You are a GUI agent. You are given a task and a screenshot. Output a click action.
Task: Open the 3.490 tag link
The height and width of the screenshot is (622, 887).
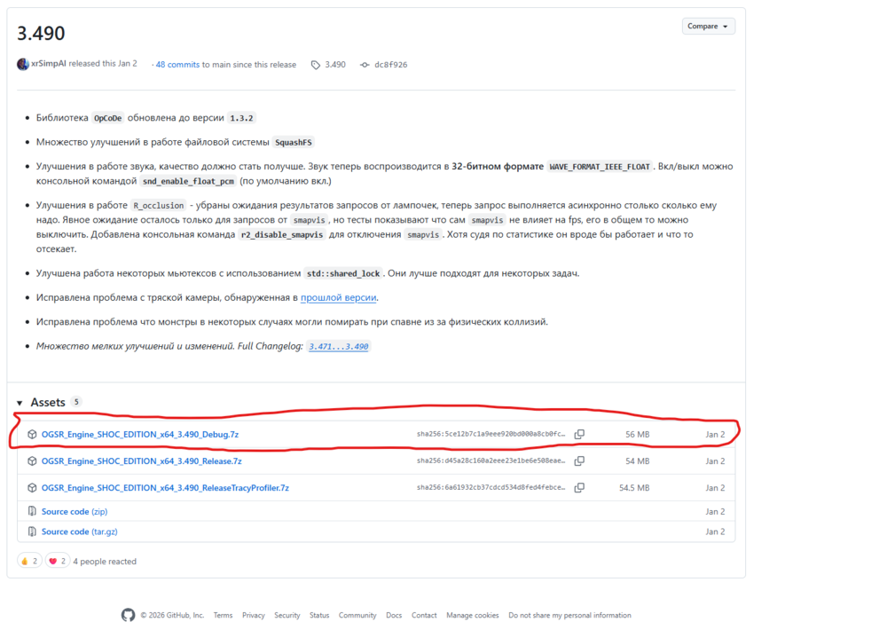pyautogui.click(x=335, y=65)
